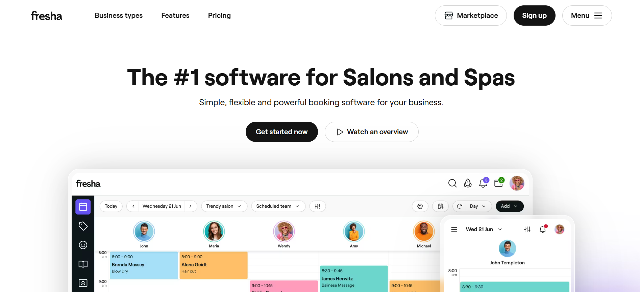Open the 8:30 - 9:30 mobile appointment
The width and height of the screenshot is (640, 292).
515,287
